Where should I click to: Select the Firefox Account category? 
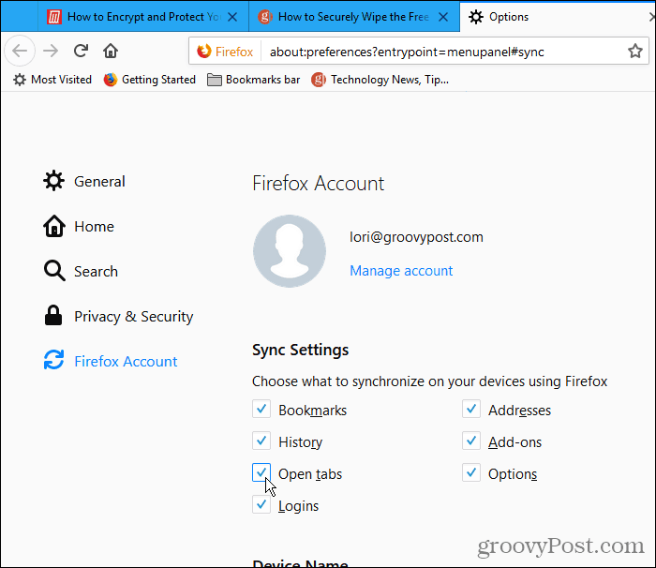pyautogui.click(x=111, y=361)
